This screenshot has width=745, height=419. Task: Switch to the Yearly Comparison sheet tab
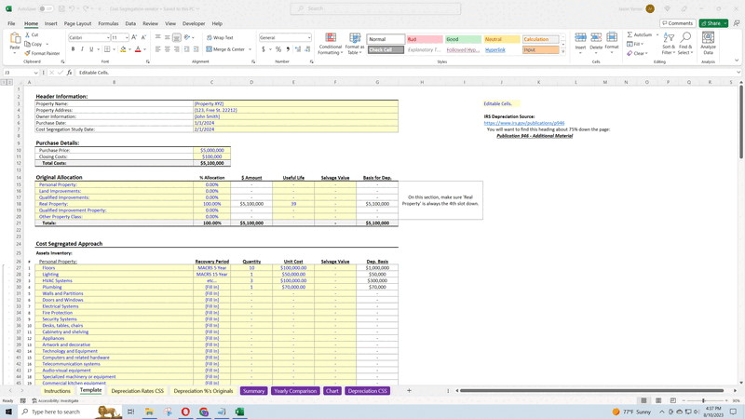(x=295, y=391)
